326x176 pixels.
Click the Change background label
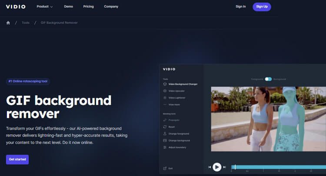[179, 141]
